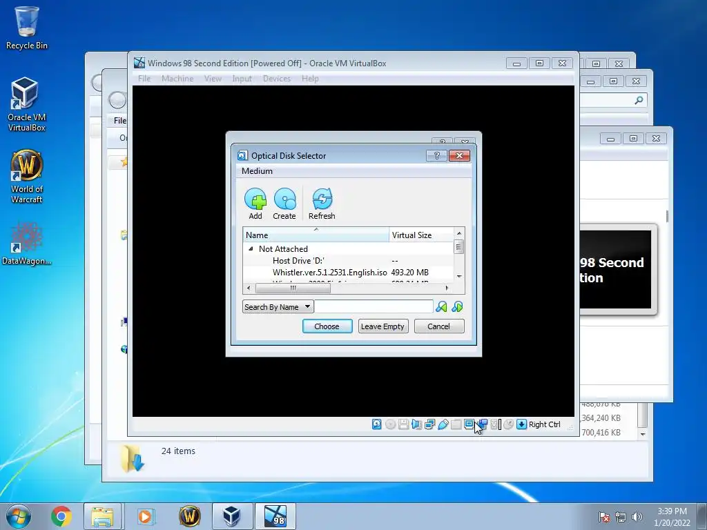Viewport: 707px width, 530px height.
Task: Click the Choose button
Action: click(x=327, y=326)
